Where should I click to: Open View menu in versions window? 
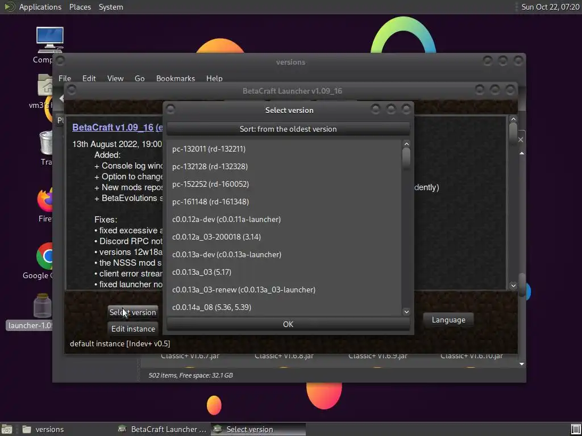point(115,78)
